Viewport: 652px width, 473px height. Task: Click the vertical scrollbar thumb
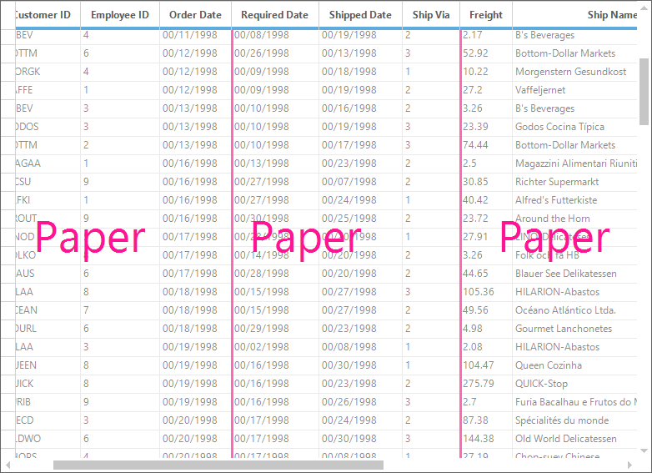coord(644,92)
